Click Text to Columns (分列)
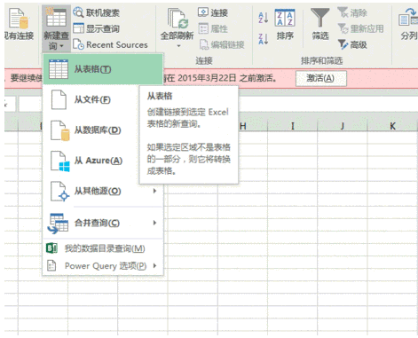418x338 pixels. (x=408, y=24)
